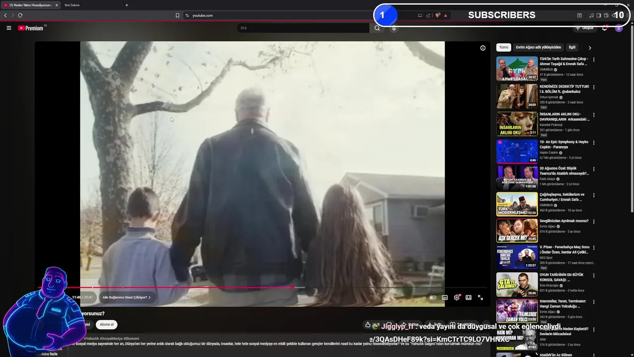The image size is (634, 357).
Task: Click channel name 'NEO Spor'
Action: (x=546, y=258)
